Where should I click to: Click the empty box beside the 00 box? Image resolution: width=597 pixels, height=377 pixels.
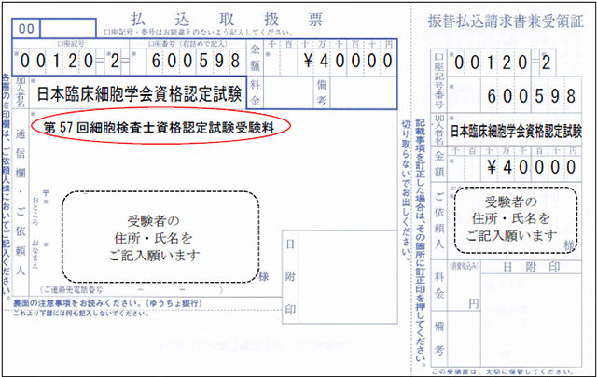(x=68, y=29)
